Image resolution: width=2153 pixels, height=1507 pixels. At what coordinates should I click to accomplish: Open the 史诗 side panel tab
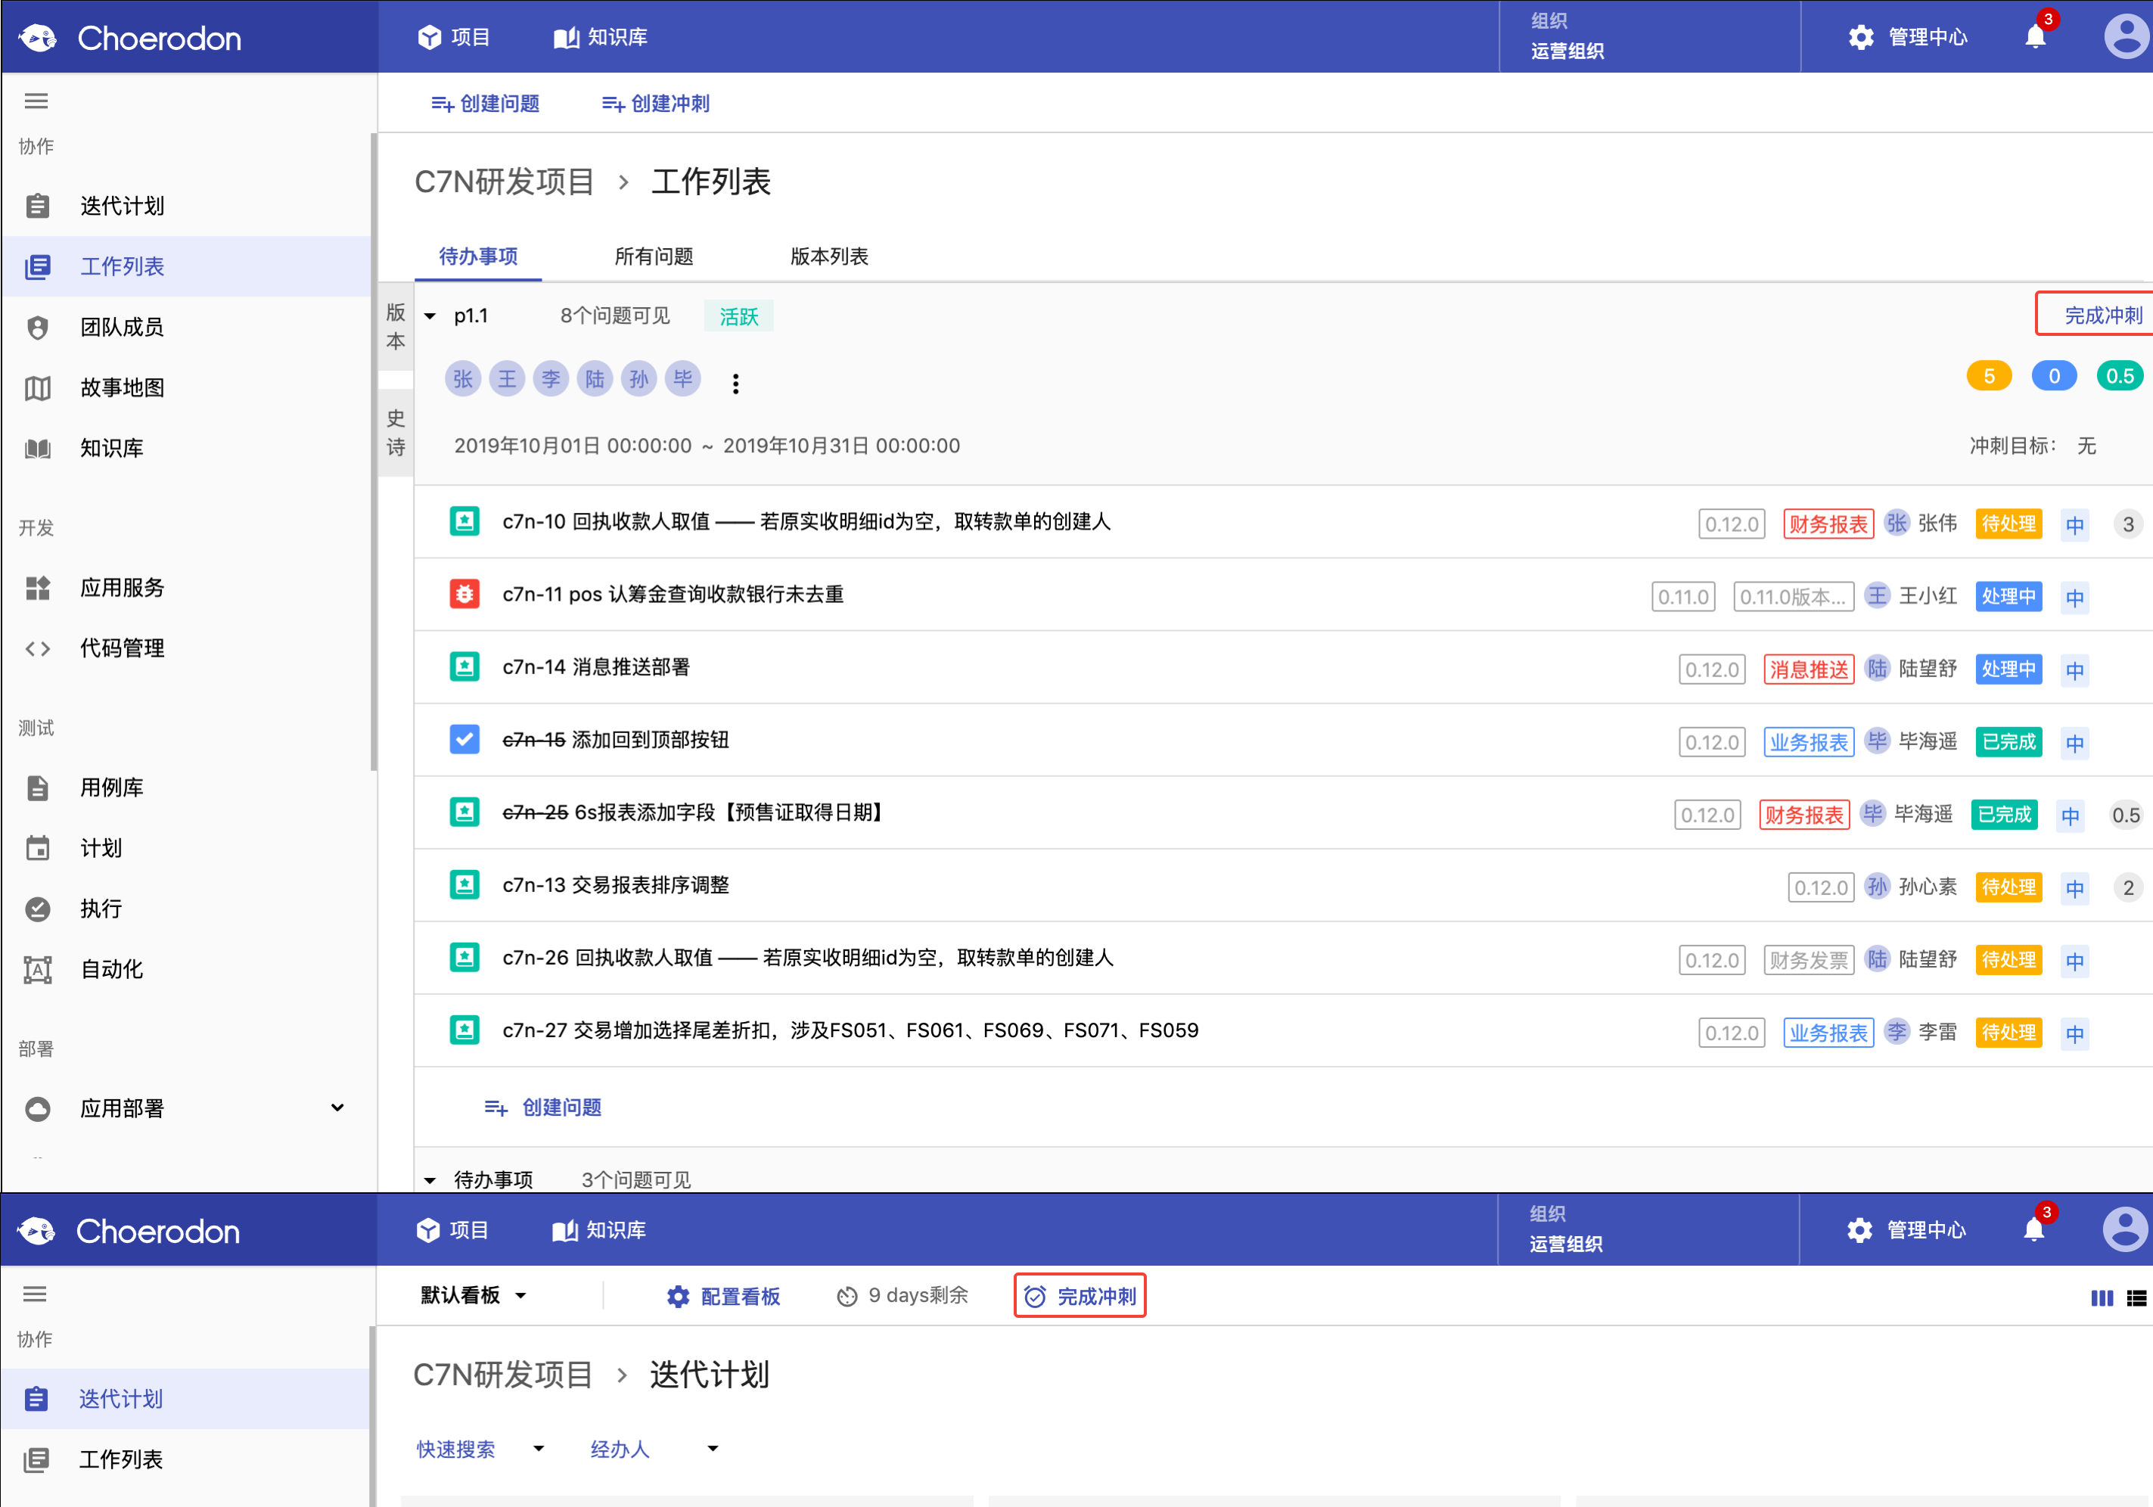pos(396,433)
